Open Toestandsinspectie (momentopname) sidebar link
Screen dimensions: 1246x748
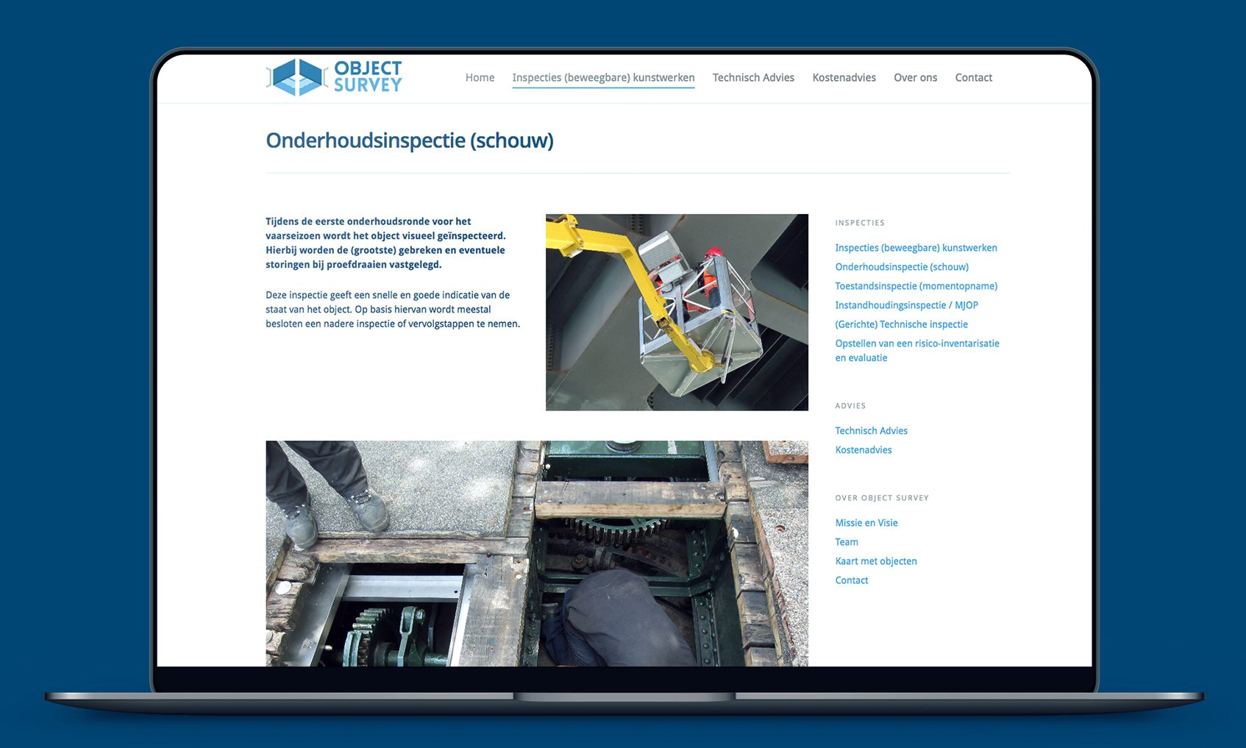(916, 286)
